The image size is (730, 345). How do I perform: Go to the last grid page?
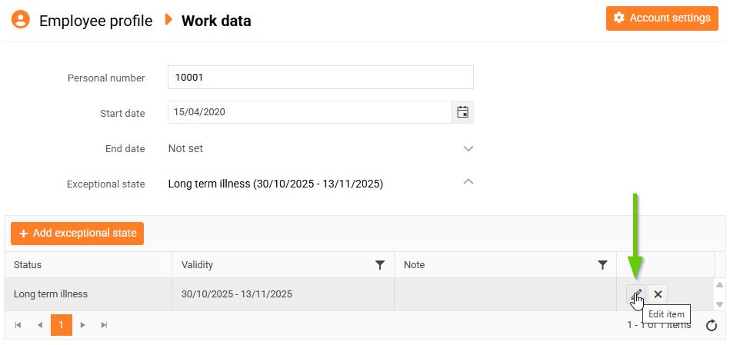(x=104, y=325)
